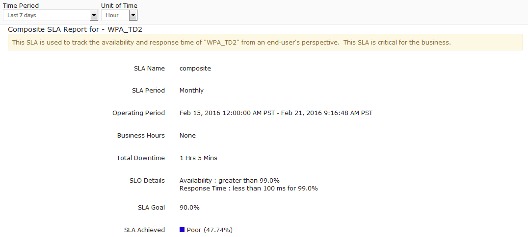Click the Response Time SLO detail line
528x237 pixels.
pyautogui.click(x=248, y=189)
